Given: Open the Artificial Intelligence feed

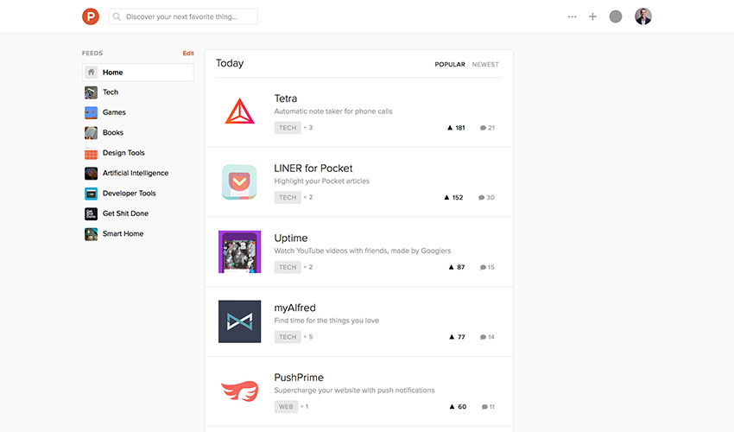Looking at the screenshot, I should tap(136, 173).
